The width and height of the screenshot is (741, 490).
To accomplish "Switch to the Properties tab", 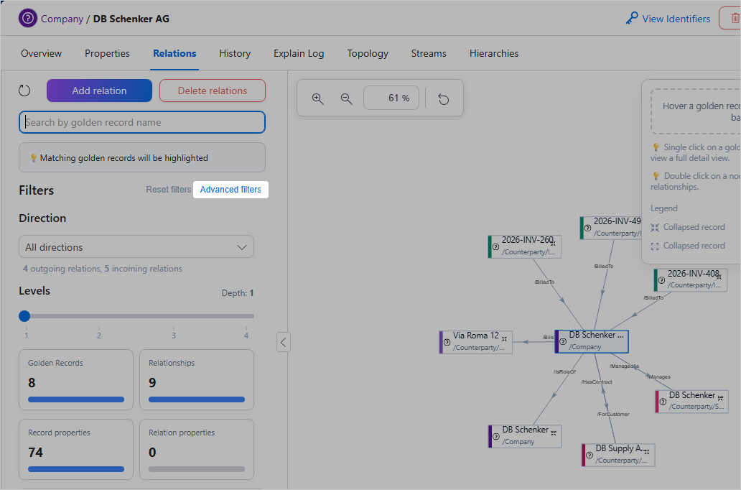I will click(107, 53).
